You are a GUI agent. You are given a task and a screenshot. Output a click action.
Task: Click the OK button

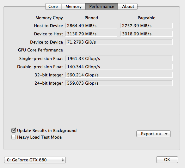click(x=167, y=160)
